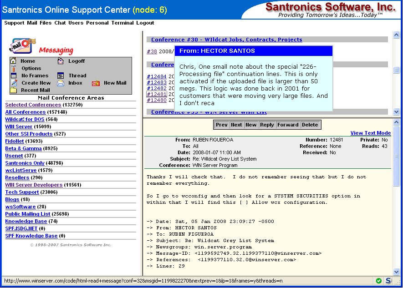
Task: Open the Support menu
Action: [14, 23]
